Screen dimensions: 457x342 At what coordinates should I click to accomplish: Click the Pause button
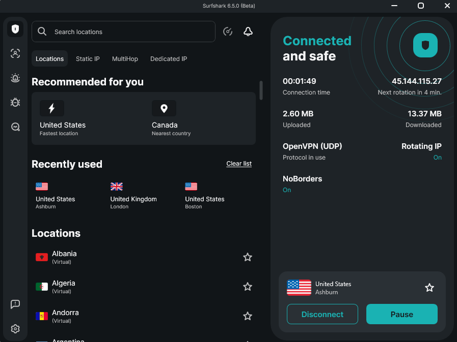point(402,314)
